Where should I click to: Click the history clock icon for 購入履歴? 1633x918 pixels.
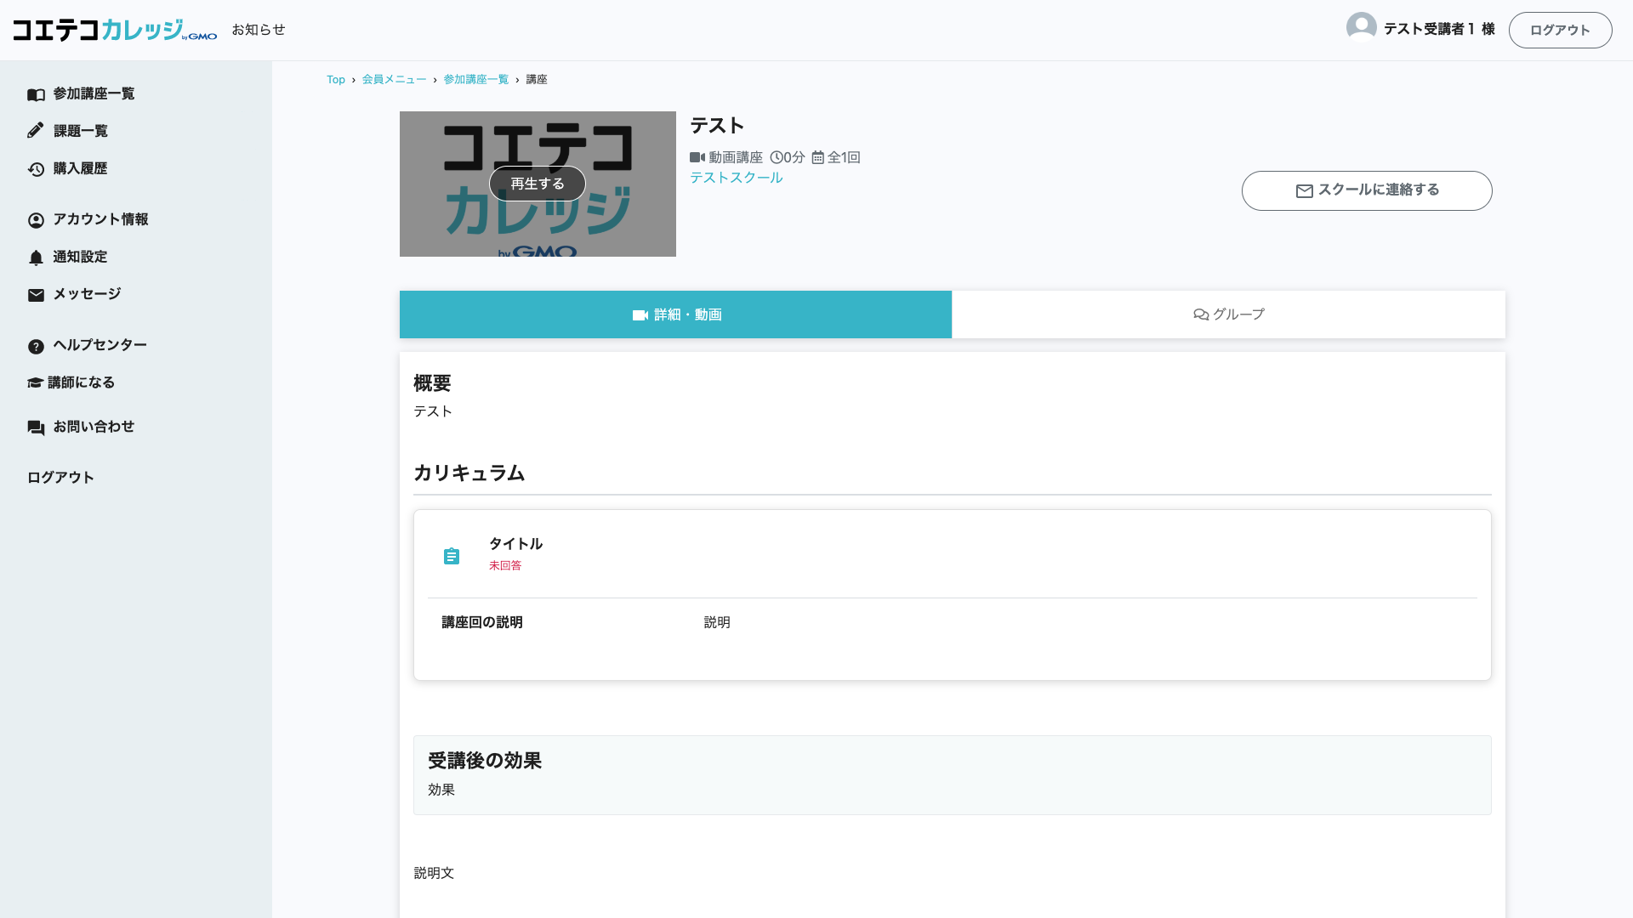(x=36, y=169)
